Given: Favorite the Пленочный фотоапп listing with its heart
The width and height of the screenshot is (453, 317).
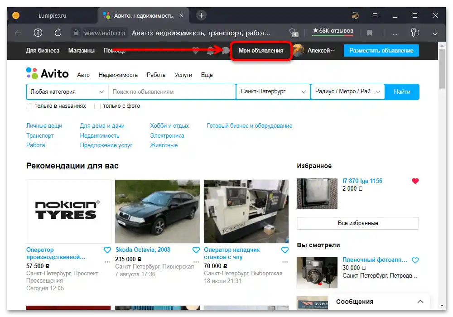Looking at the screenshot, I should coord(415,260).
